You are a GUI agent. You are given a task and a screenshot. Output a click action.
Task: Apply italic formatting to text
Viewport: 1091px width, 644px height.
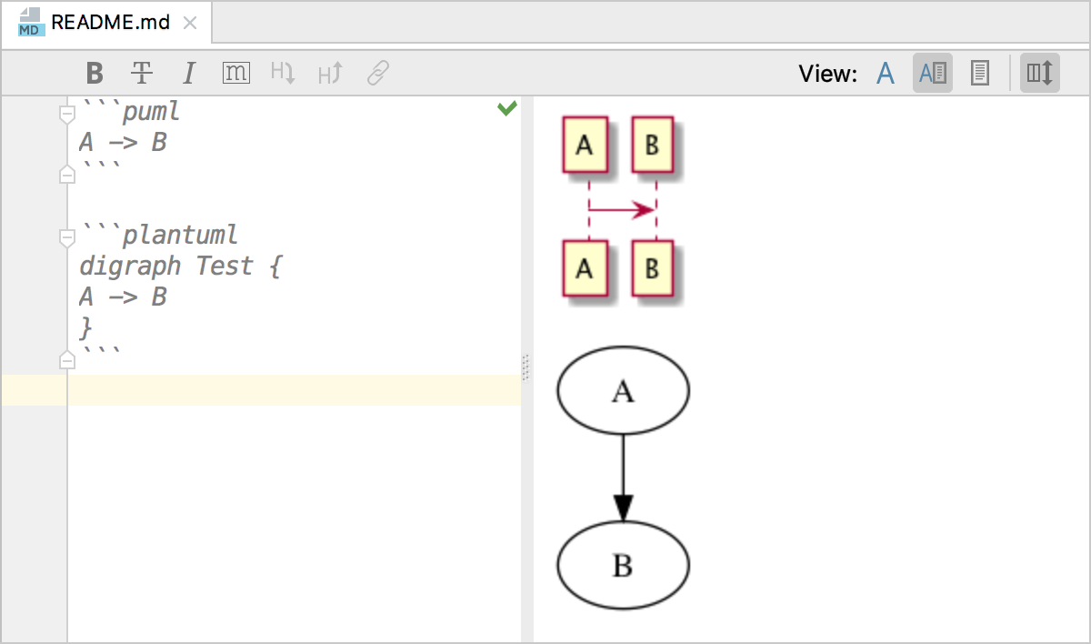(189, 74)
